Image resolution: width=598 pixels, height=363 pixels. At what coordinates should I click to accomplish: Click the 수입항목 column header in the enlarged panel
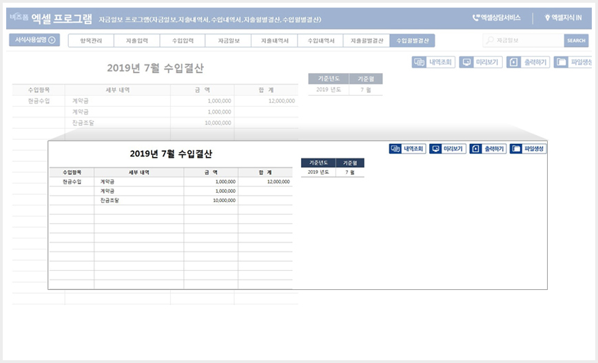click(x=72, y=172)
